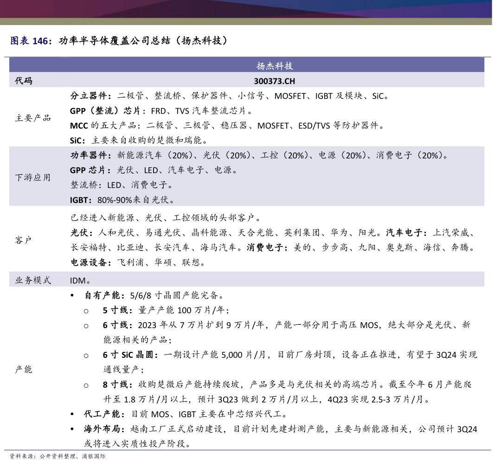Screen dimensions: 494x460
Task: Click the 主要产品 row label
Action: (x=33, y=118)
